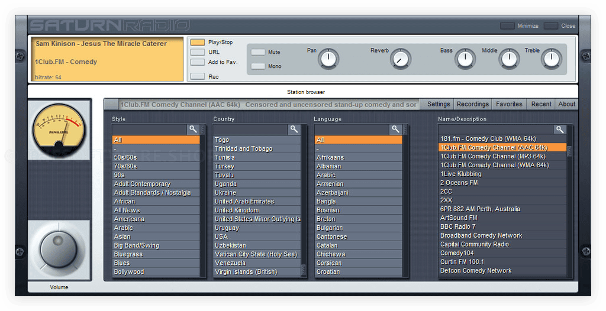Click the Middle knob
The height and width of the screenshot is (311, 606).
(509, 59)
